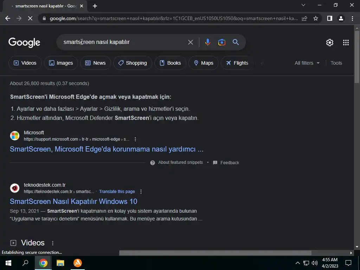Go to the Google homepage logo
Image resolution: width=360 pixels, height=270 pixels.
coord(24,43)
